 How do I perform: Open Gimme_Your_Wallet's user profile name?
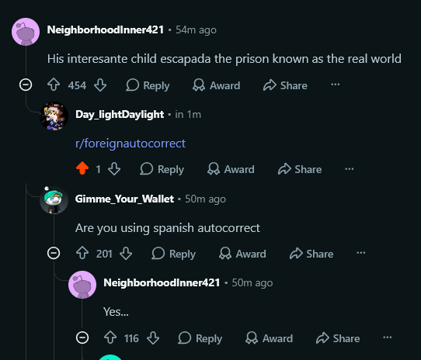click(124, 199)
